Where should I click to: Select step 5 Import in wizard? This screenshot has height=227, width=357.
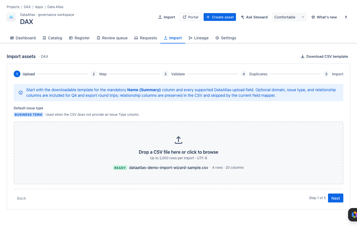(333, 74)
